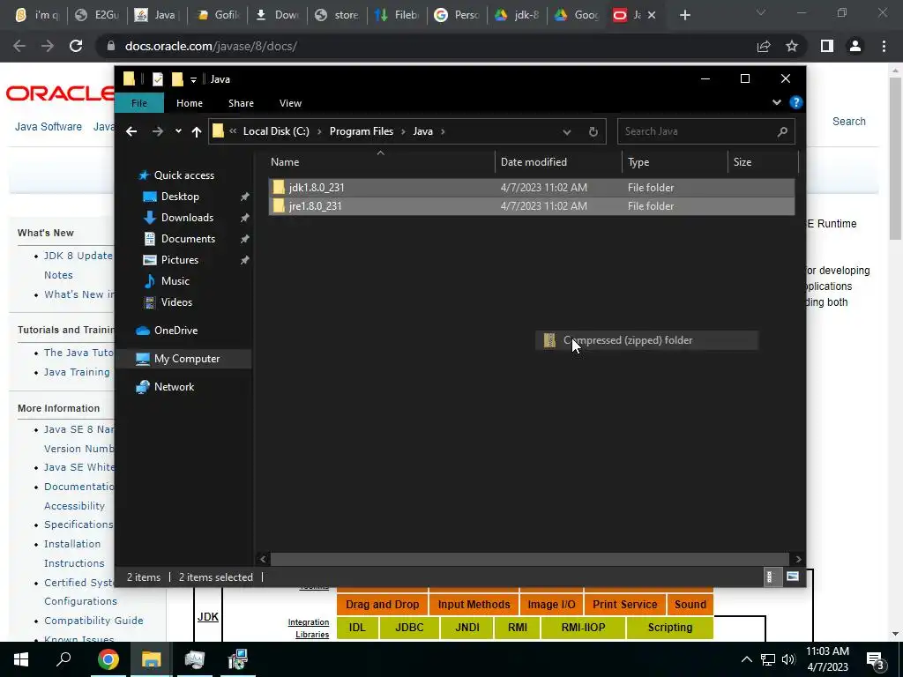Image resolution: width=903 pixels, height=677 pixels.
Task: Click the JDBC box in Oracle diagram
Action: [409, 628]
